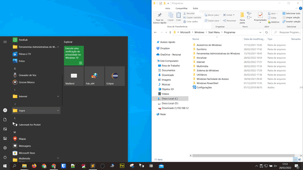Click Copiar caminho in ribbon
The height and width of the screenshot is (170, 303).
pyautogui.click(x=192, y=18)
